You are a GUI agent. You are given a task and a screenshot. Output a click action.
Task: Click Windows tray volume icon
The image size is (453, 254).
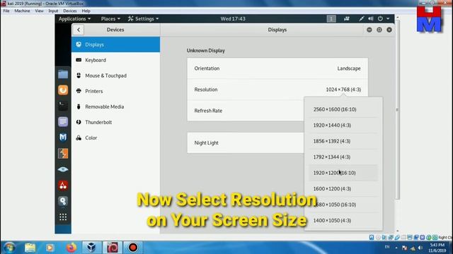click(x=420, y=248)
